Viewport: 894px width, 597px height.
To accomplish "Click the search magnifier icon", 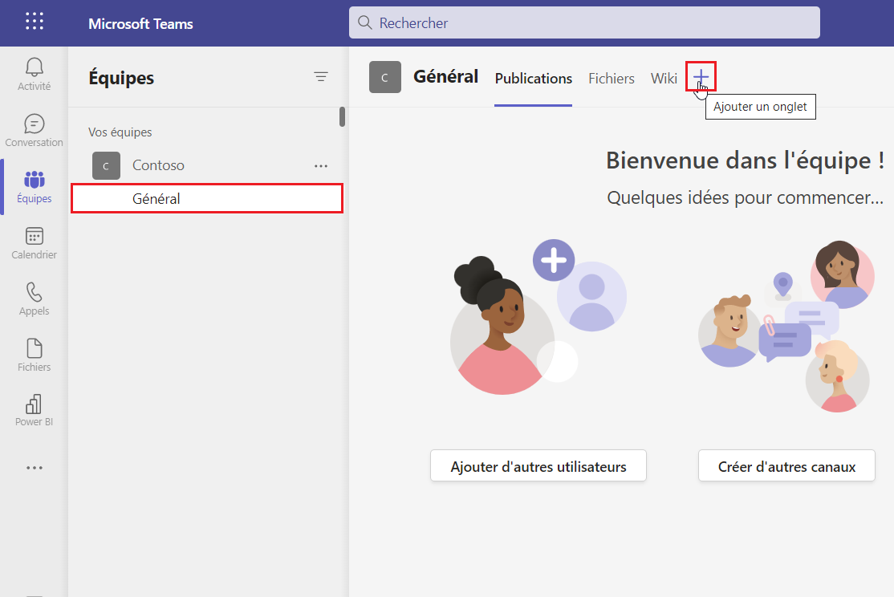I will [364, 22].
